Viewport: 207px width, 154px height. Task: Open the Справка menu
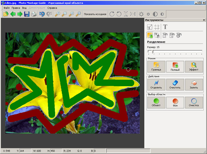pyautogui.click(x=52, y=8)
